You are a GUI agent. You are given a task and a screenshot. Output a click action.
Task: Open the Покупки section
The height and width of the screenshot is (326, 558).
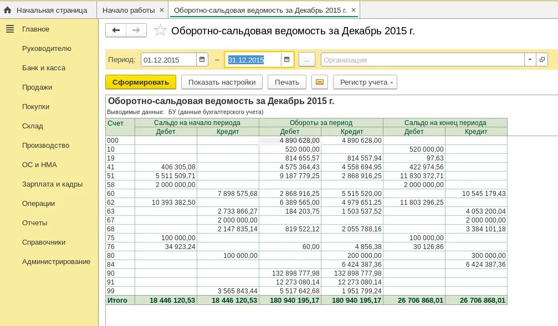click(35, 107)
